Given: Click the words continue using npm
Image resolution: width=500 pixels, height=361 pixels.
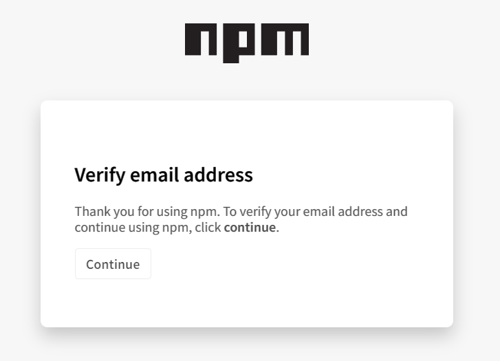Looking at the screenshot, I should (133, 228).
